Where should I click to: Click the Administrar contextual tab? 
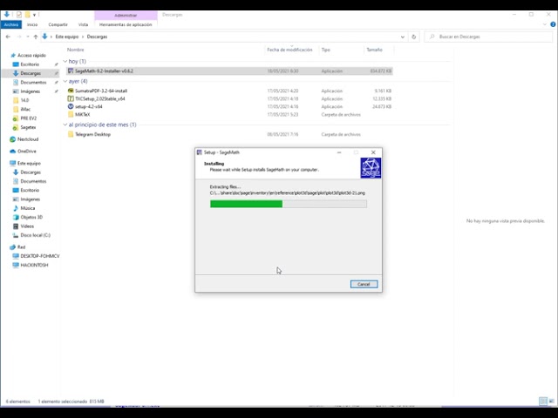[126, 16]
